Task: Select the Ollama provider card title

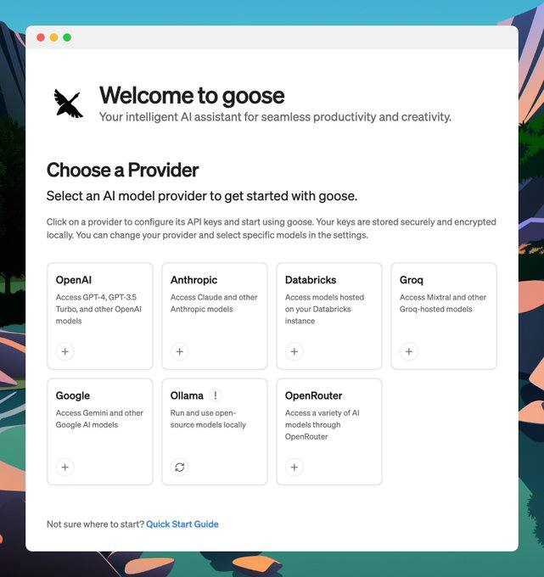Action: pos(187,395)
